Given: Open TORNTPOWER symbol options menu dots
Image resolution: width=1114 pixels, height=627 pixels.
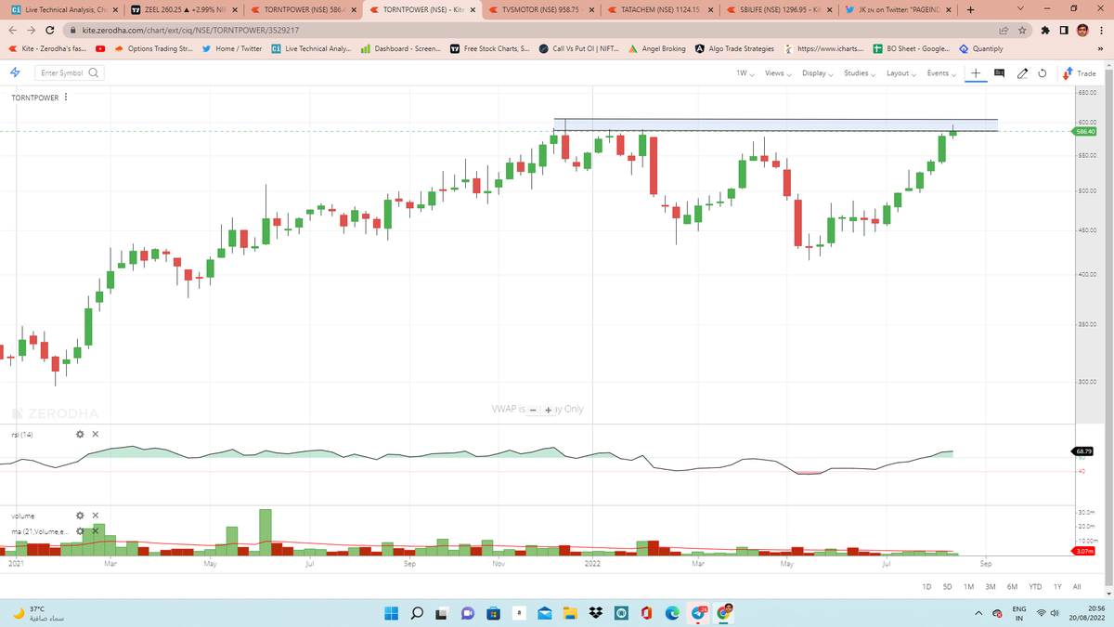Looking at the screenshot, I should [x=64, y=97].
